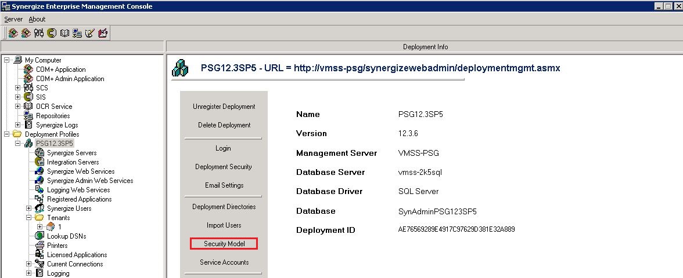Click Delete Deployment button
The height and width of the screenshot is (278, 683).
[x=224, y=125]
